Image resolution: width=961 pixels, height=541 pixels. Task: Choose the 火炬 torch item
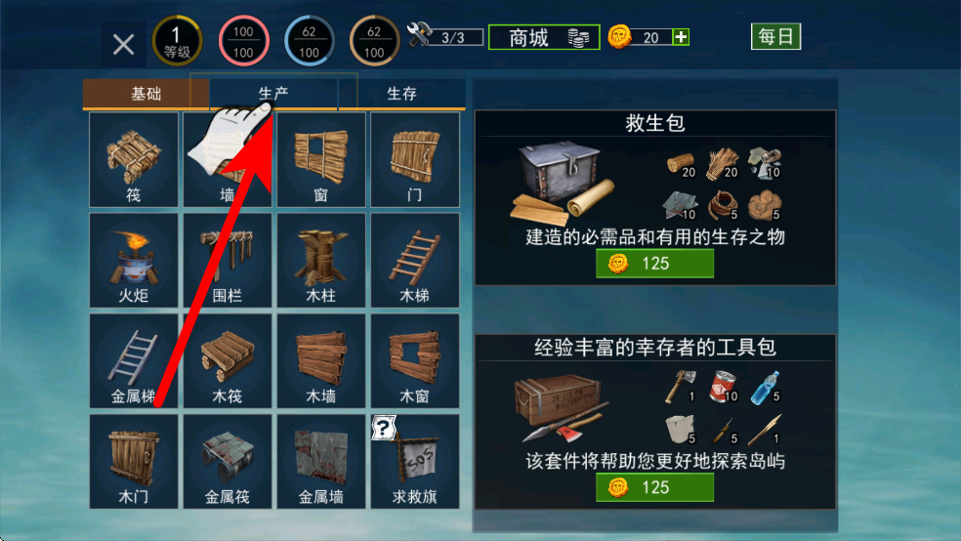point(134,261)
